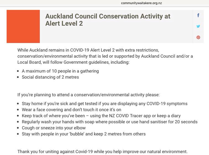Click the 'Local Board, will follow Government' line

[x=73, y=62]
